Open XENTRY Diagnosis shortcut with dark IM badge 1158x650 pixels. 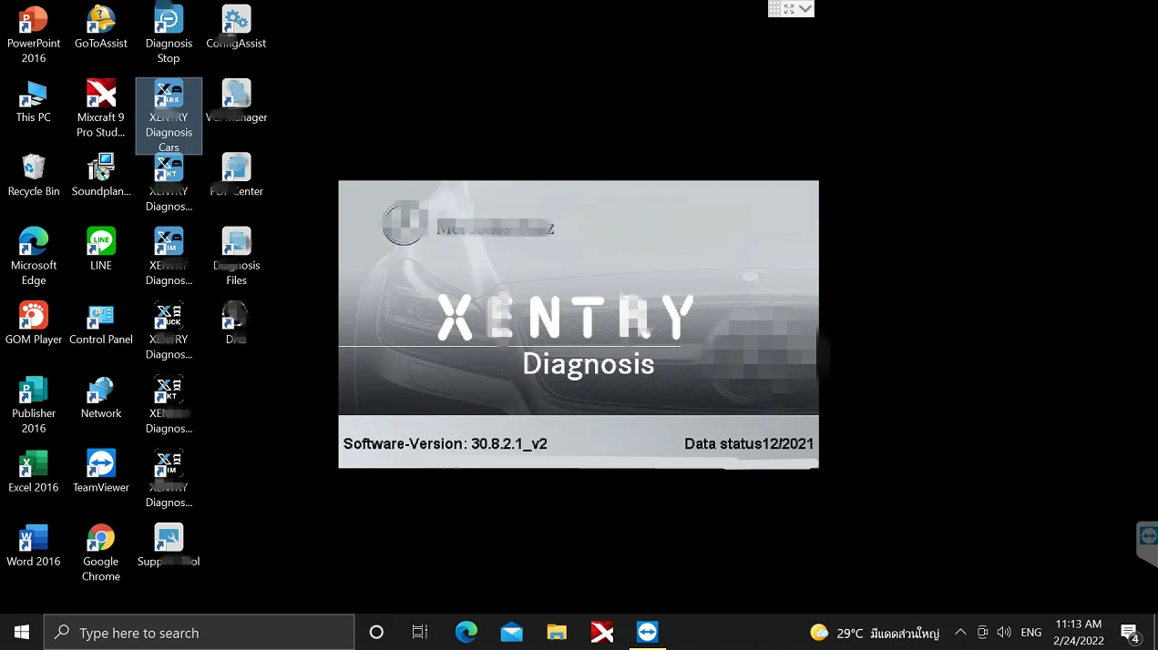(169, 478)
